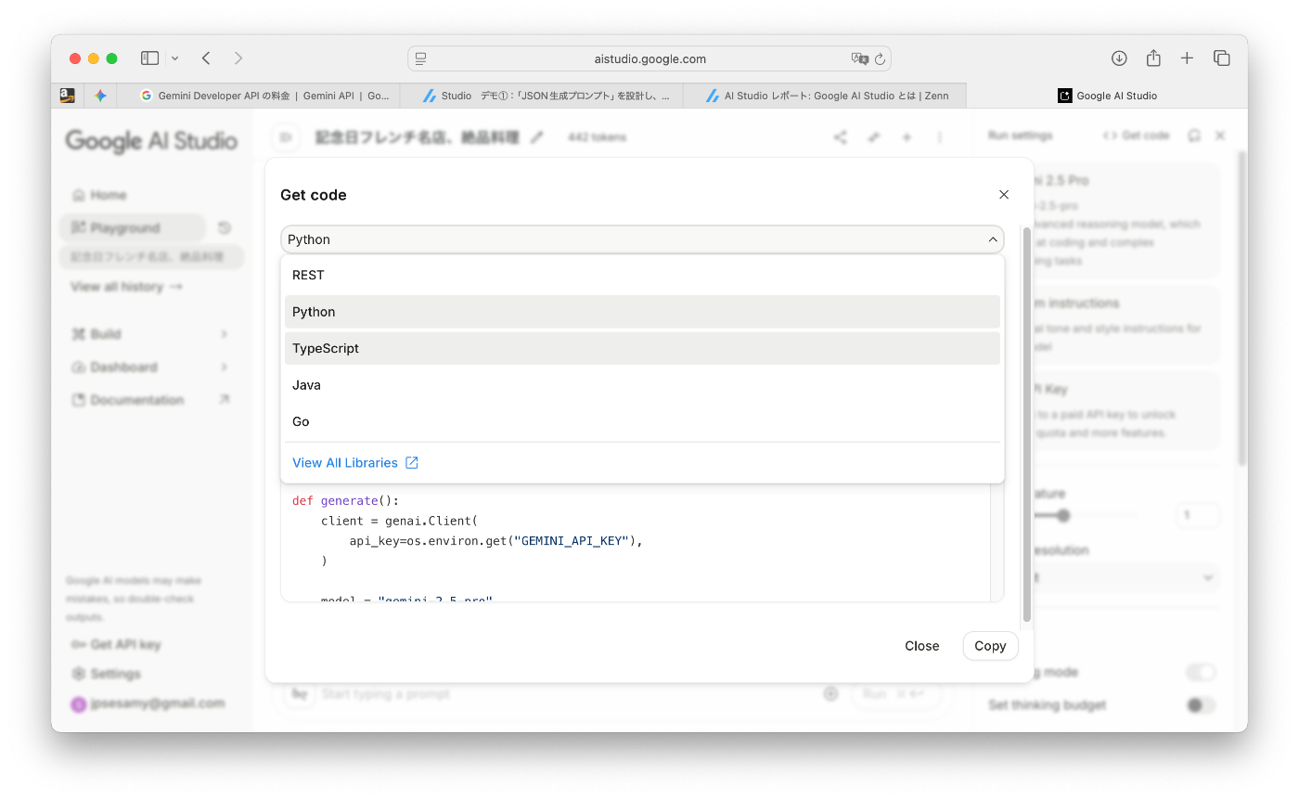
Task: Expand the Dashboard section
Action: pos(151,367)
